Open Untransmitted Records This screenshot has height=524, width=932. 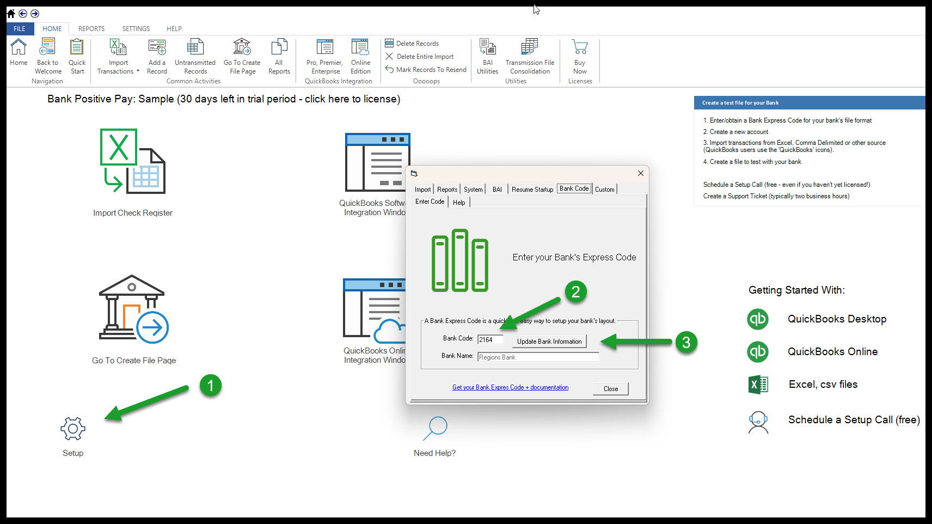point(195,57)
